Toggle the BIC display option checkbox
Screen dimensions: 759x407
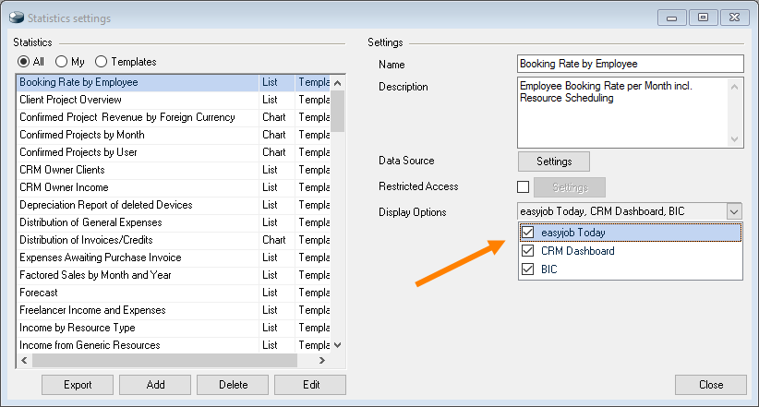pyautogui.click(x=528, y=269)
